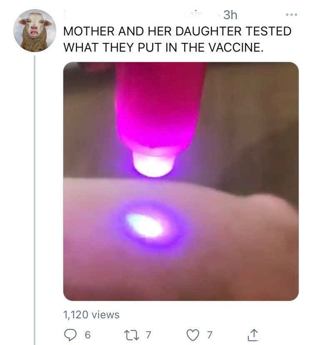Image resolution: width=312 pixels, height=345 pixels.
Task: Play the embedded video clip
Action: pyautogui.click(x=181, y=181)
